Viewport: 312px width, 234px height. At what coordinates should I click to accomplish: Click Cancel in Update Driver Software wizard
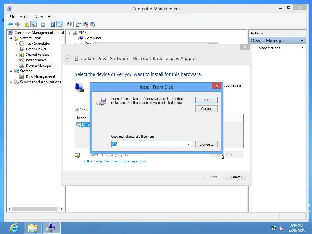tap(236, 177)
